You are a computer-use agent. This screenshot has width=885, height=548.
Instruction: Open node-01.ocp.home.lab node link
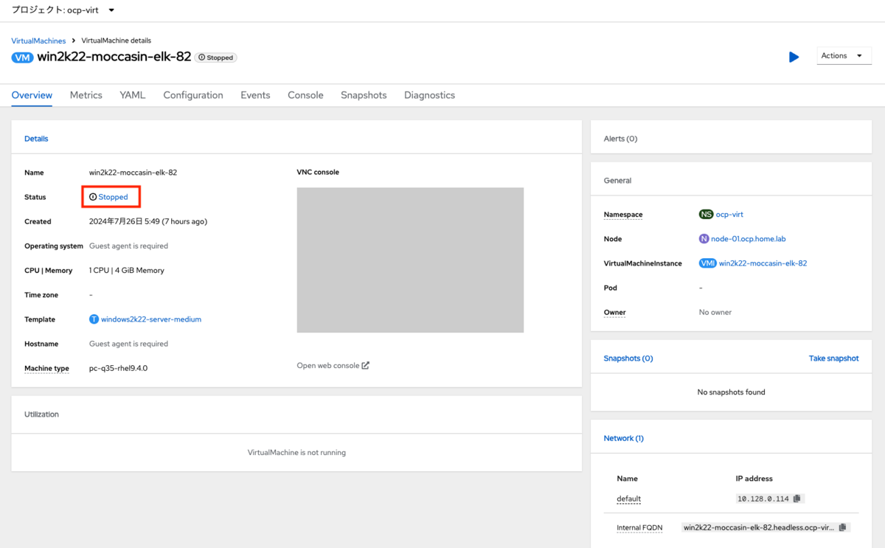click(748, 239)
